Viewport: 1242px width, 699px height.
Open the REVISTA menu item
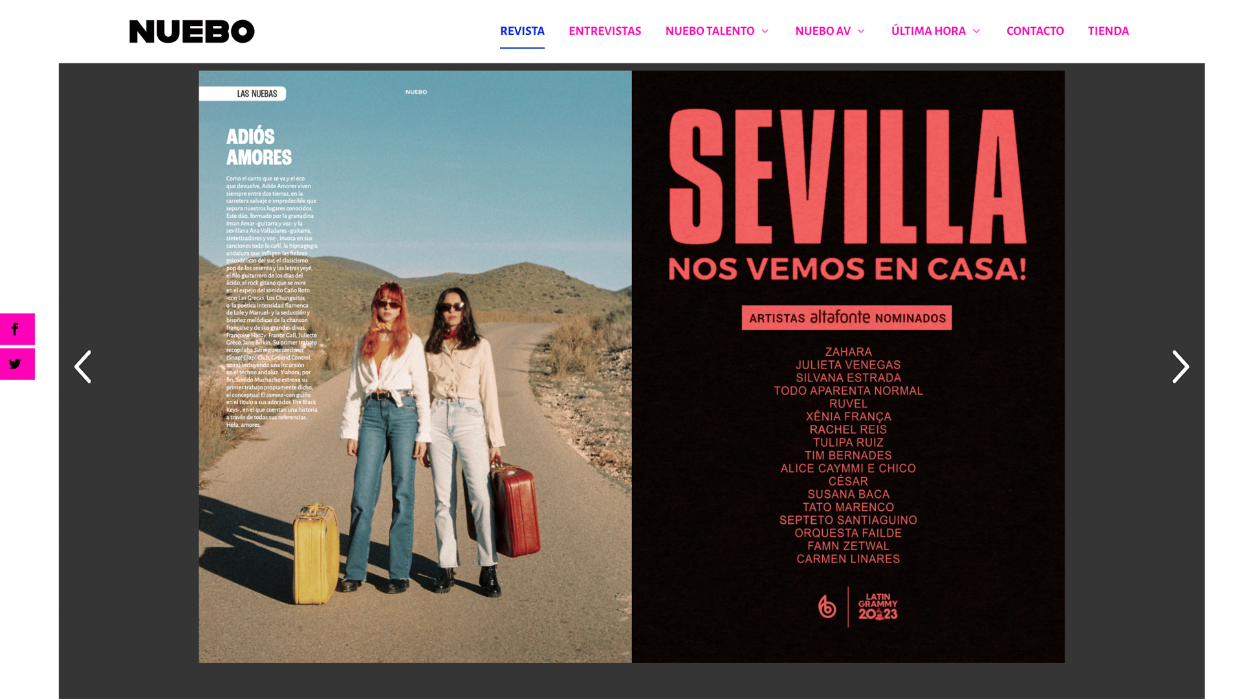[522, 31]
